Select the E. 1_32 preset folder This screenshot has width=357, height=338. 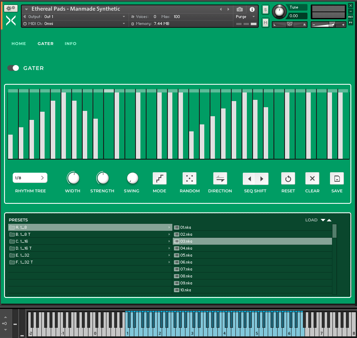(x=90, y=255)
